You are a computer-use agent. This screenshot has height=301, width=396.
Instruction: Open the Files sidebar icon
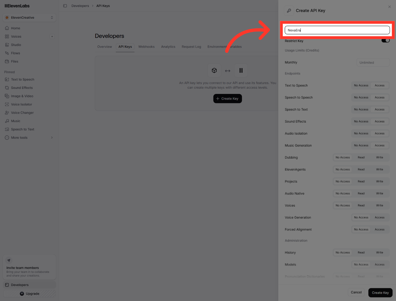pyautogui.click(x=7, y=62)
